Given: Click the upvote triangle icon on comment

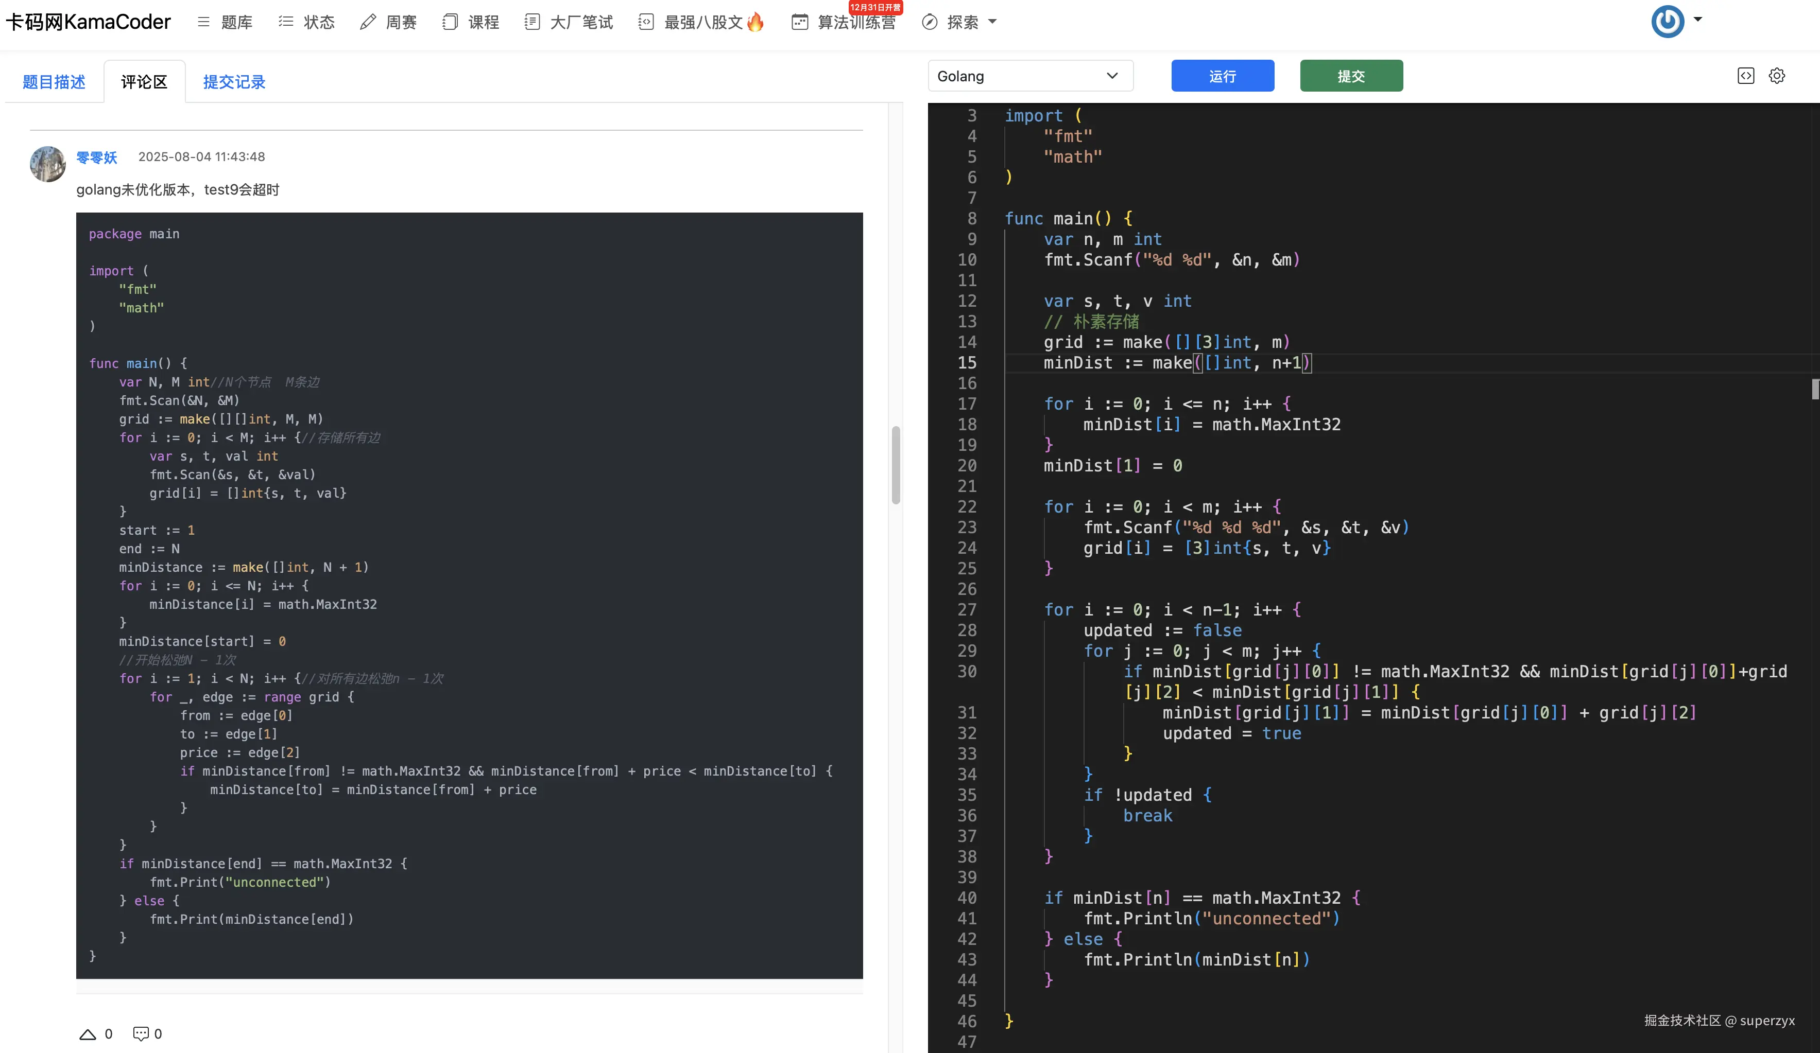Looking at the screenshot, I should pos(88,1034).
